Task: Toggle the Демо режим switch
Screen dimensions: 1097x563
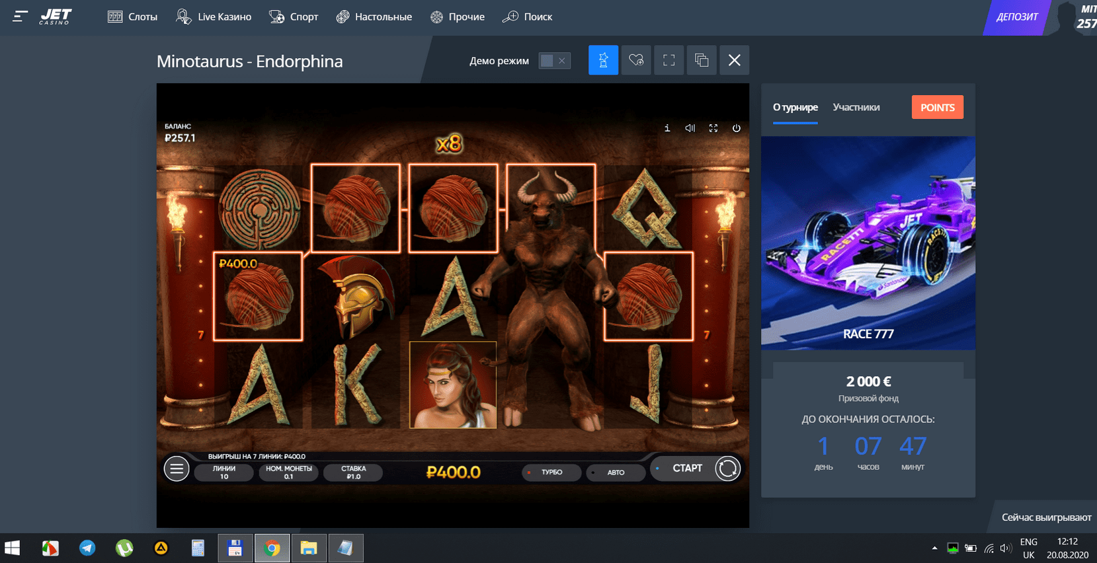Action: click(554, 61)
